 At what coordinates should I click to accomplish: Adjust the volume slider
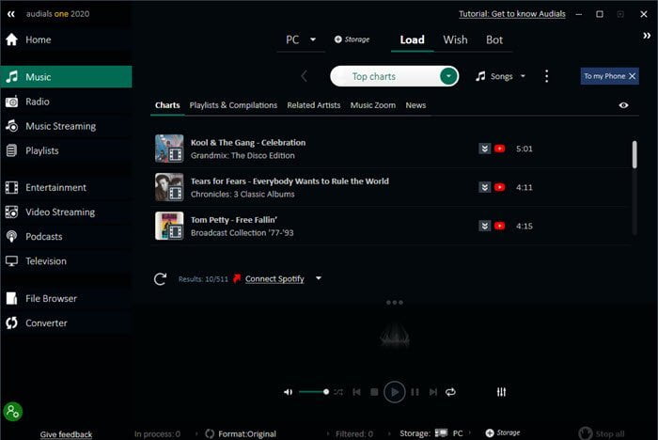pos(314,392)
